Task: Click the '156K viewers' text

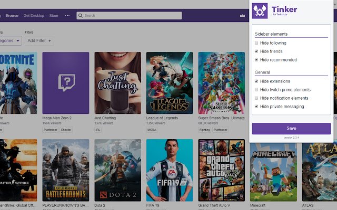Action: (52, 123)
